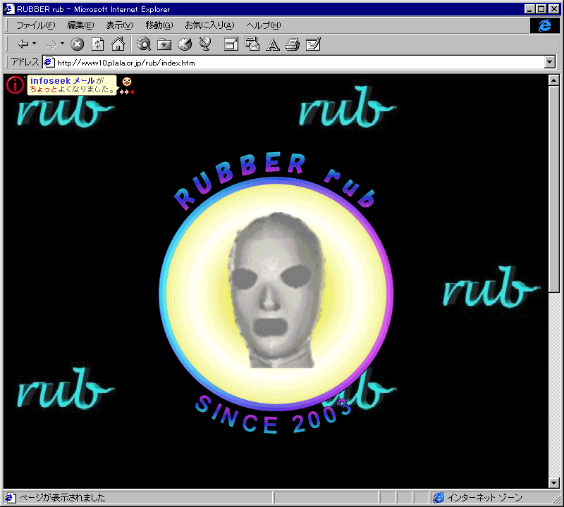Close the Internet Explorer window
The image size is (564, 507).
tap(553, 9)
